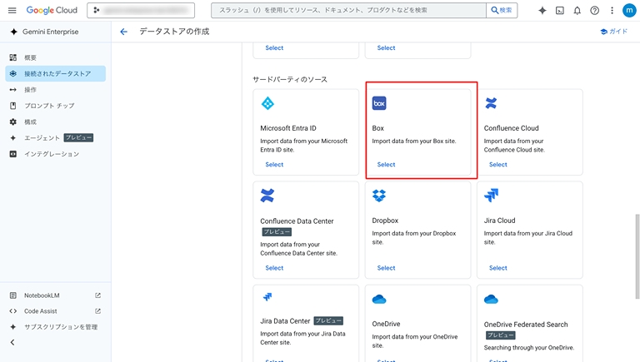Click the Code Assist open-in-new icon
640x362 pixels.
point(98,311)
